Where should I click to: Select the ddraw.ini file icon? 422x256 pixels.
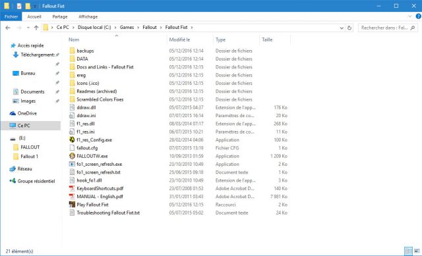72,116
